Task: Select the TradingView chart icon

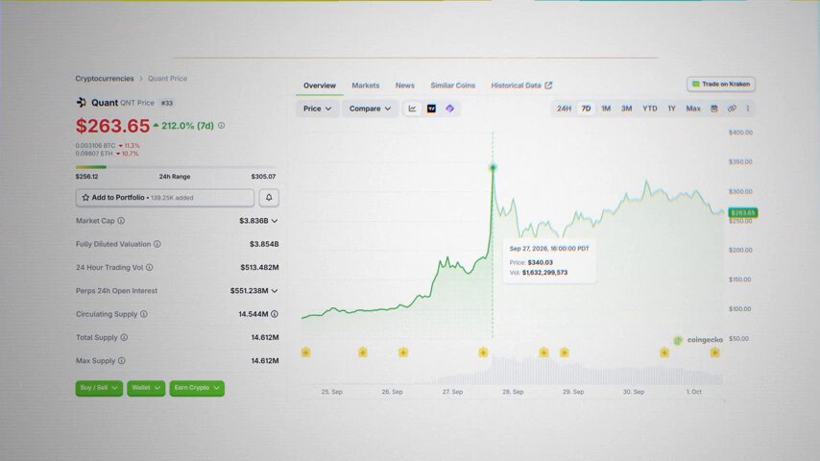Action: pos(431,109)
